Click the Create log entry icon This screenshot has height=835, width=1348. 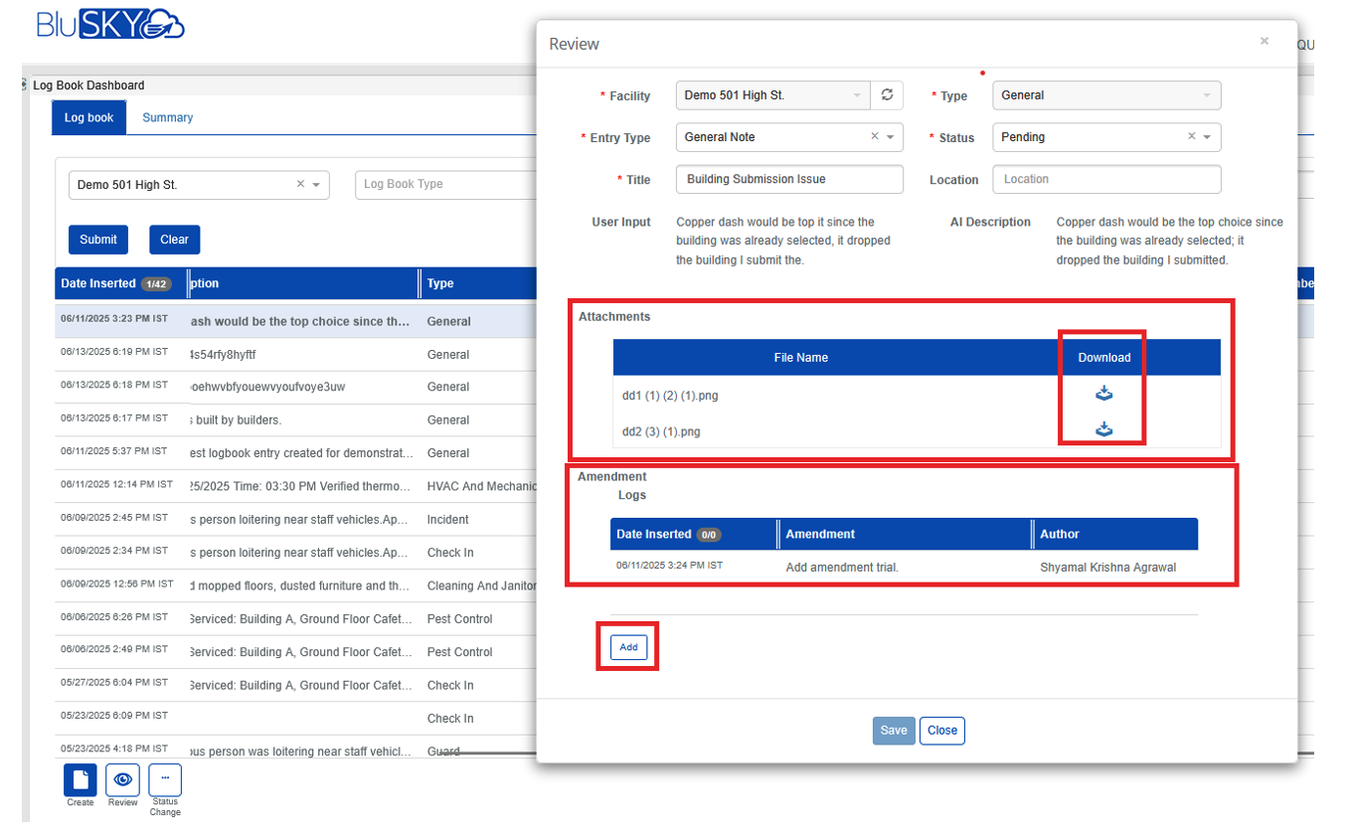81,780
